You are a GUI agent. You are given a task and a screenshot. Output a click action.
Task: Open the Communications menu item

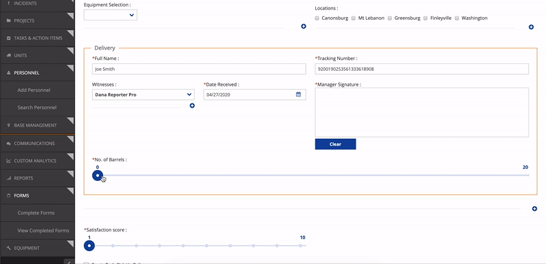coord(38,144)
